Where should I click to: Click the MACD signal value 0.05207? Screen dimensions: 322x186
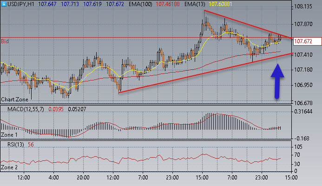77,109
